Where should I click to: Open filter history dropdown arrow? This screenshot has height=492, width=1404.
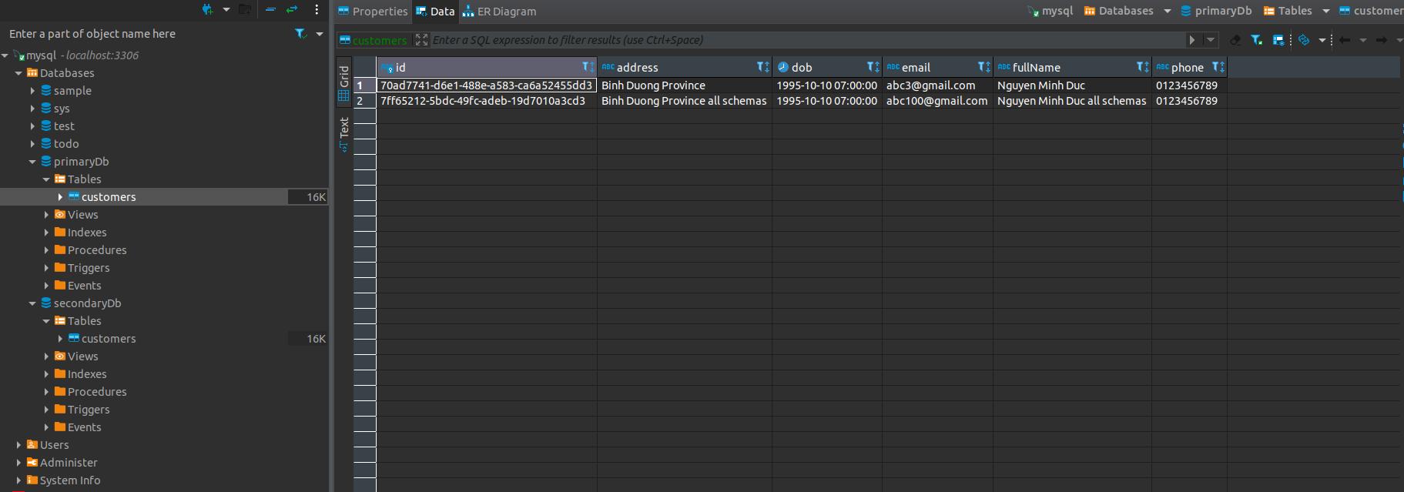(1211, 40)
